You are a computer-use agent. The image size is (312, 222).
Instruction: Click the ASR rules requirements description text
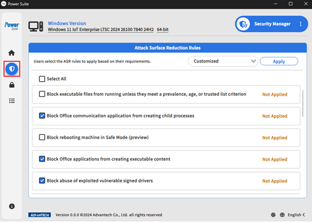tap(92, 62)
